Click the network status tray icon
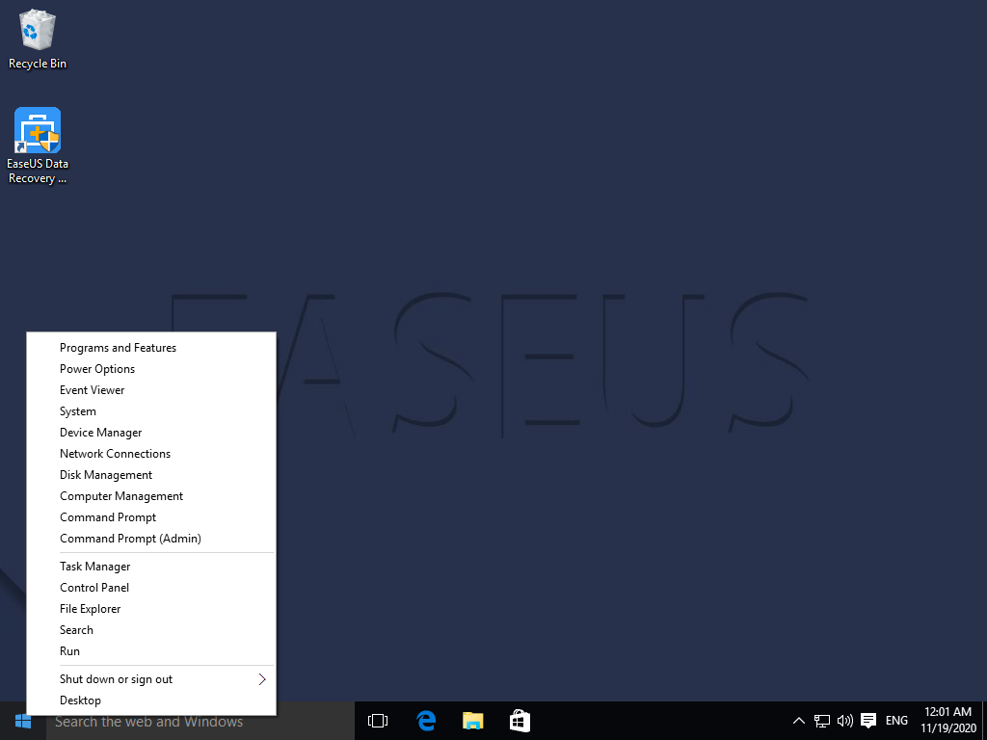Screen dimensions: 987x740 tap(821, 721)
